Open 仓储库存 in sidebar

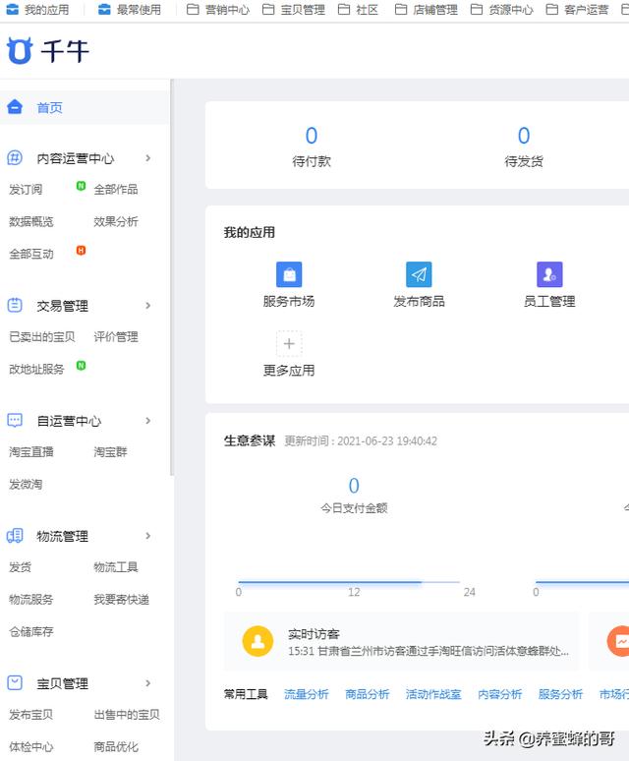pyautogui.click(x=31, y=632)
